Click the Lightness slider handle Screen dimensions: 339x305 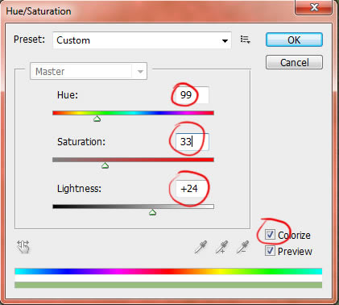tap(152, 212)
